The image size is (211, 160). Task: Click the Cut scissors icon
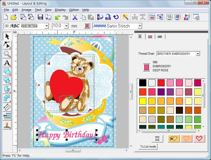click(x=75, y=17)
